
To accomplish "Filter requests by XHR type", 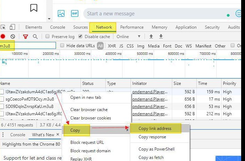I will point(112,46).
